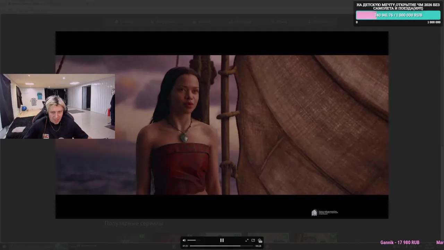Mute the video player volume icon
The height and width of the screenshot is (250, 444).
click(x=184, y=240)
